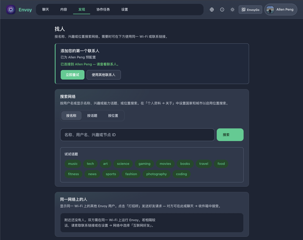Pick the news topic chip
The image size is (303, 240).
(x=92, y=174)
